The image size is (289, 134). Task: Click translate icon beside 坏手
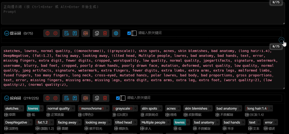click(224, 128)
